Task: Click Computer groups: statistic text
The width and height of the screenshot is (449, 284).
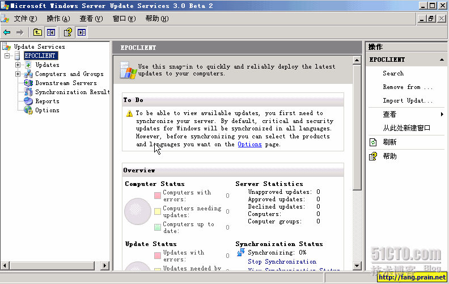Action: pos(274,221)
